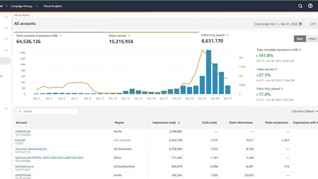
Task: Expand the first sidebar chevron section
Action: point(6,17)
